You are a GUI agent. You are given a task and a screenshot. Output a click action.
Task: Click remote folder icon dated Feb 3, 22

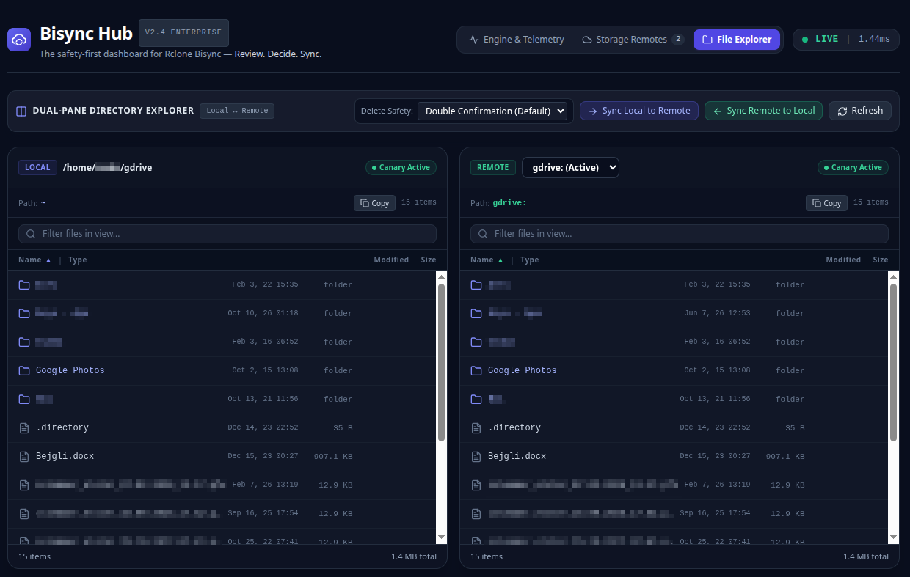pos(476,284)
